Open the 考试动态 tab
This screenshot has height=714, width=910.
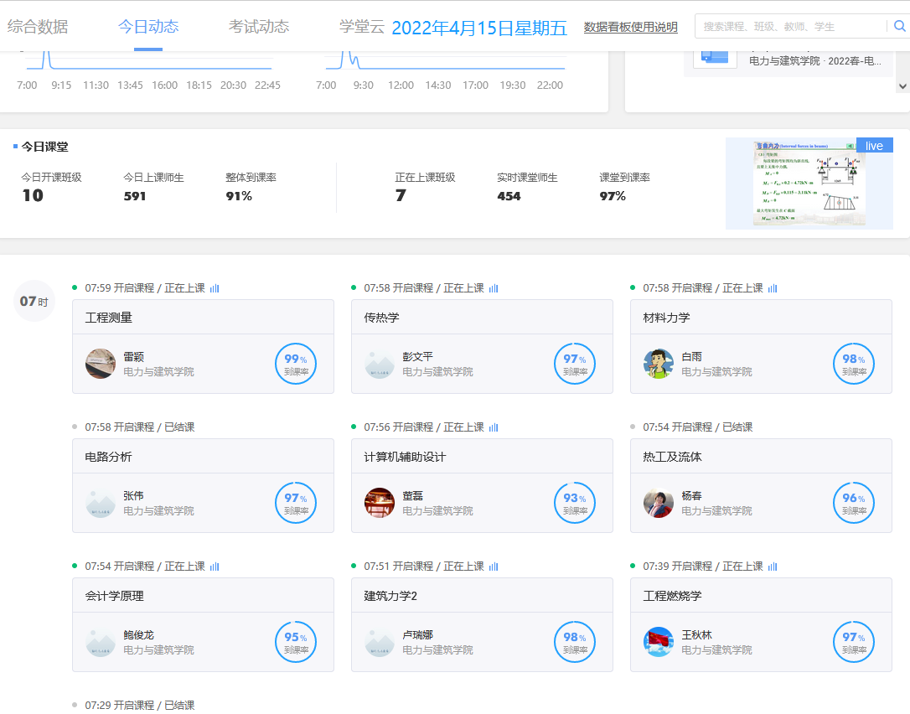259,27
